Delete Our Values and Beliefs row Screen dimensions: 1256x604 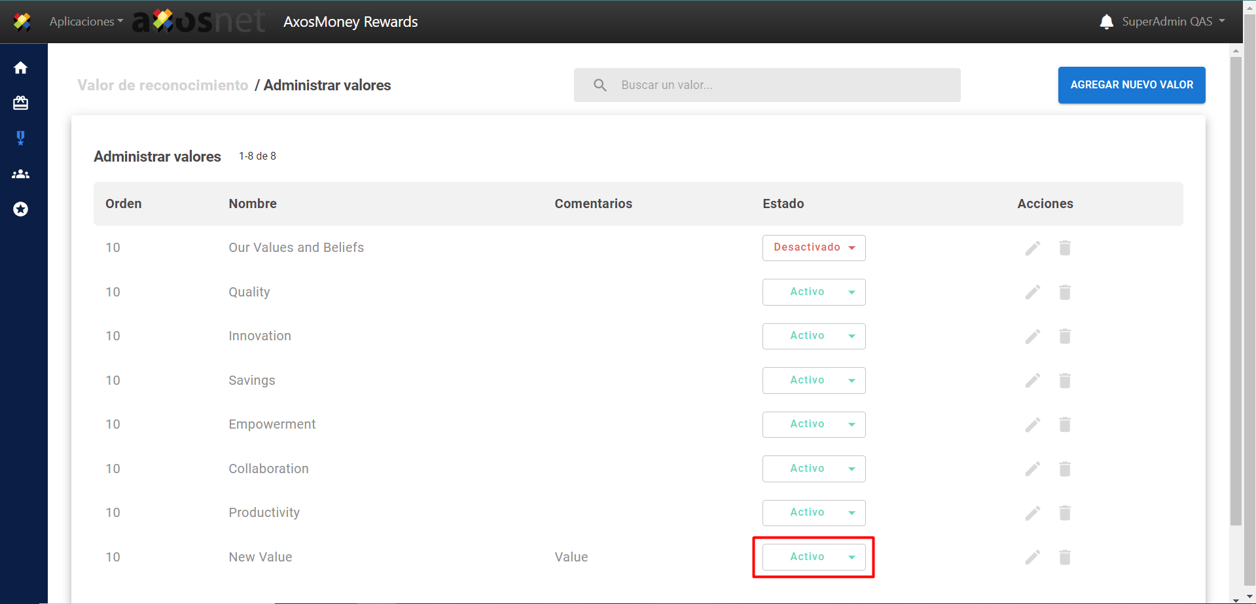tap(1065, 248)
